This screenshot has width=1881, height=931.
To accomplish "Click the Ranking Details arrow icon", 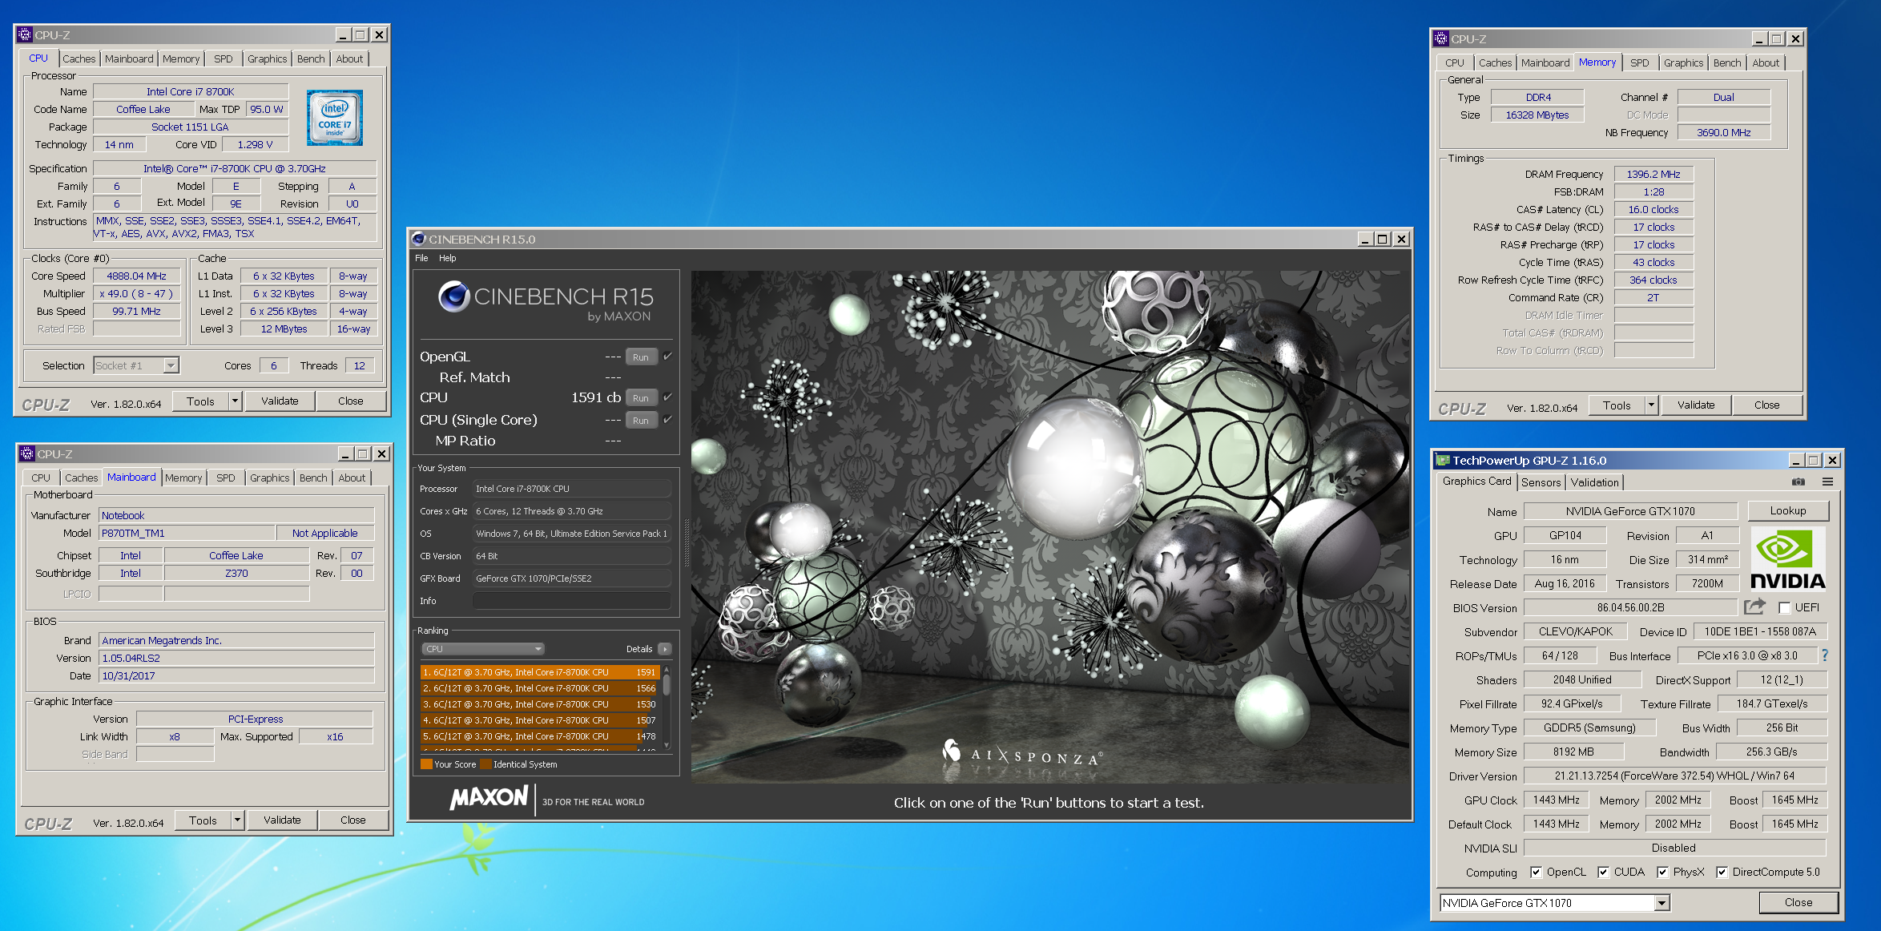I will click(x=664, y=649).
